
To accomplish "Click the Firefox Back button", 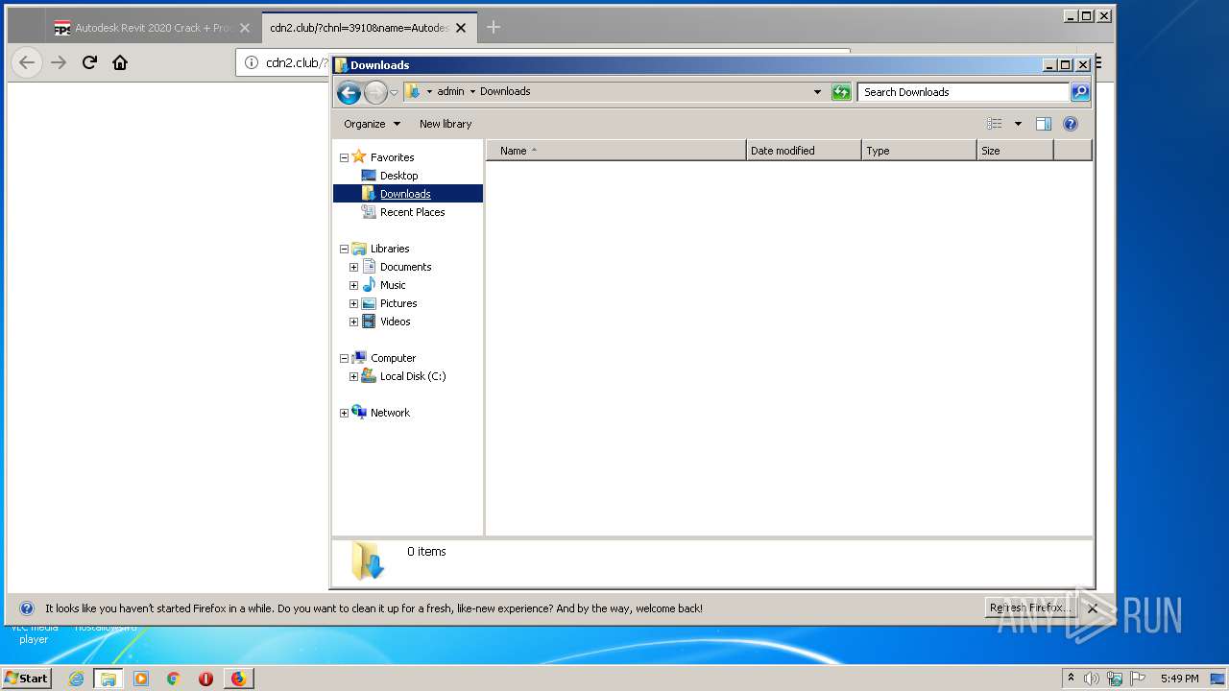I will point(27,62).
